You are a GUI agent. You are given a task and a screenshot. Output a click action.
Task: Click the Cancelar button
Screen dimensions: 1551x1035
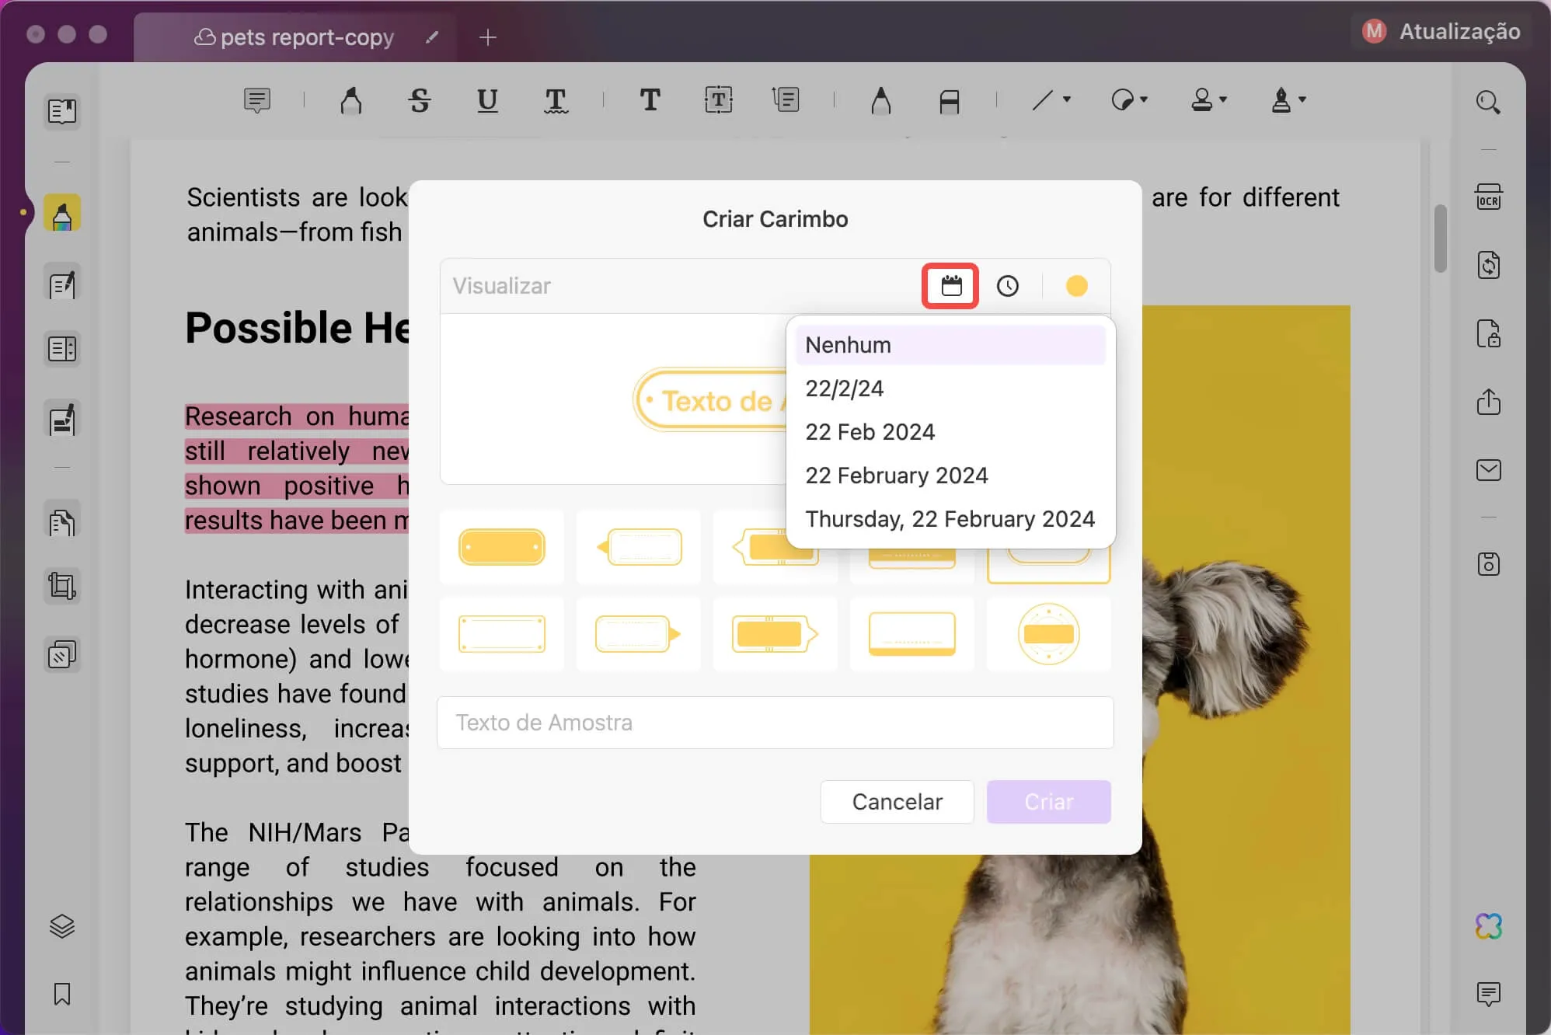897,802
